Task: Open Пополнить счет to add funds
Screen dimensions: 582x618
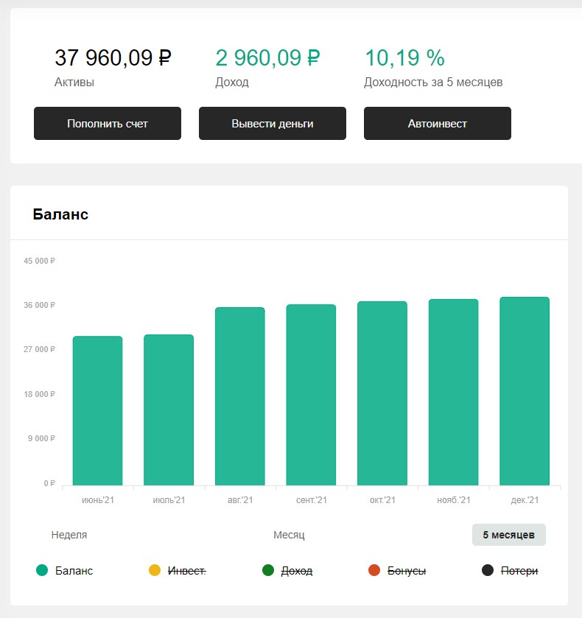Action: coord(108,123)
